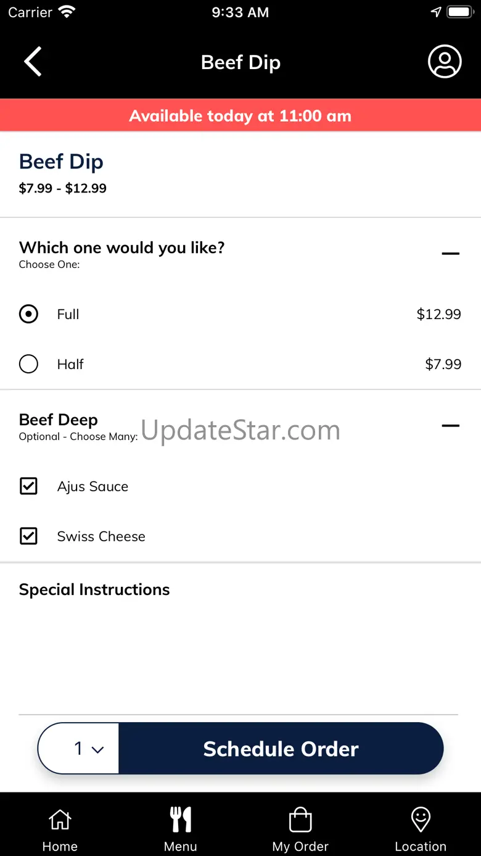The width and height of the screenshot is (481, 856).
Task: Tap the back arrow icon
Action: [x=33, y=62]
